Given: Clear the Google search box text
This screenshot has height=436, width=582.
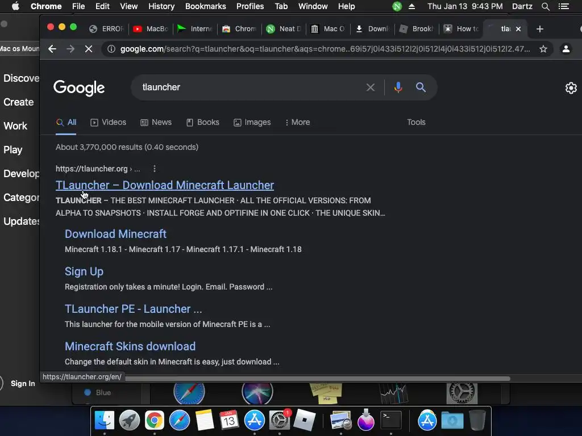Looking at the screenshot, I should coord(370,87).
